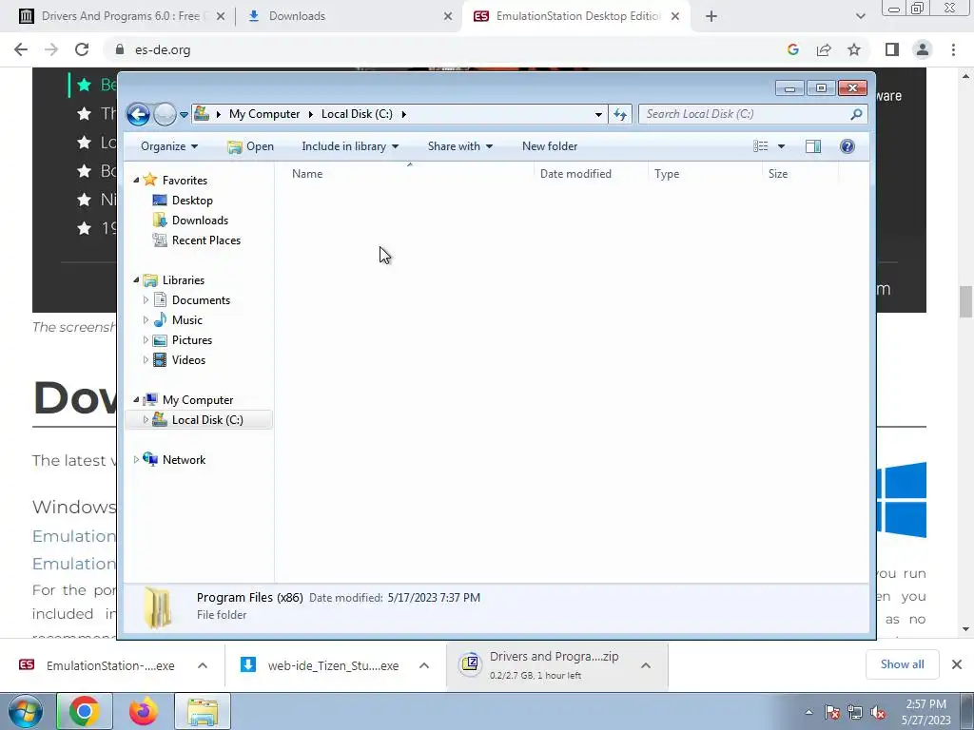
Task: Sort by Name column header
Action: [410, 174]
